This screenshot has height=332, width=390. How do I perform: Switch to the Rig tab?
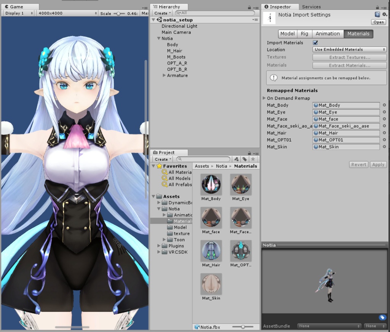[304, 34]
